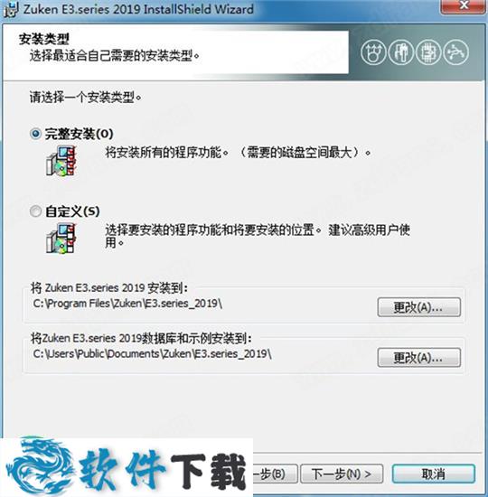The image size is (488, 497).
Task: Click the second circular icon in header banner
Action: (x=401, y=52)
